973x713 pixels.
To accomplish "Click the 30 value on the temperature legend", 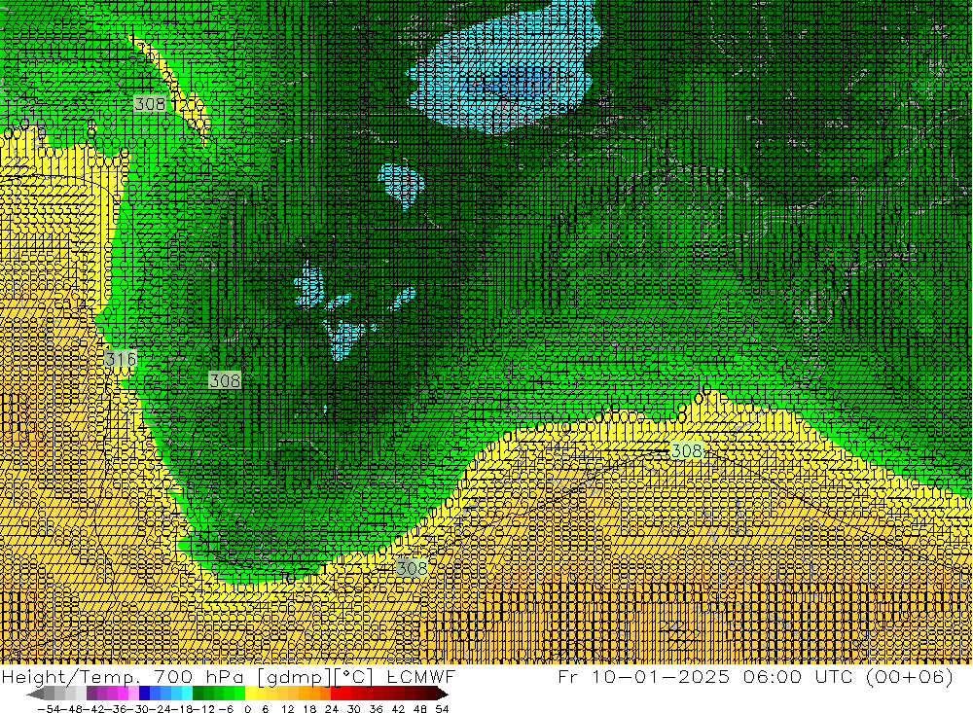I will [x=354, y=709].
